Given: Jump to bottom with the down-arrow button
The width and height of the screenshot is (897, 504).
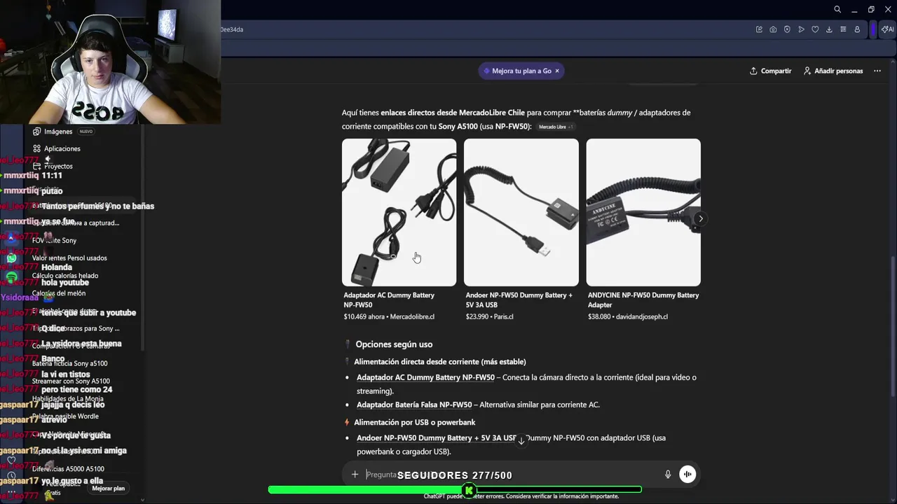Looking at the screenshot, I should click(x=521, y=440).
